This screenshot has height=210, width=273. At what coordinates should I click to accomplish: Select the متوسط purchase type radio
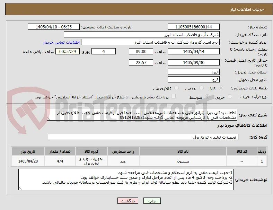[207, 96]
